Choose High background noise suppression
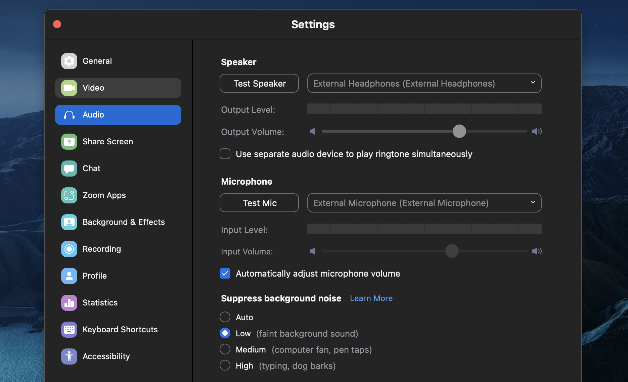Screen dimensions: 628x382 (x=225, y=366)
